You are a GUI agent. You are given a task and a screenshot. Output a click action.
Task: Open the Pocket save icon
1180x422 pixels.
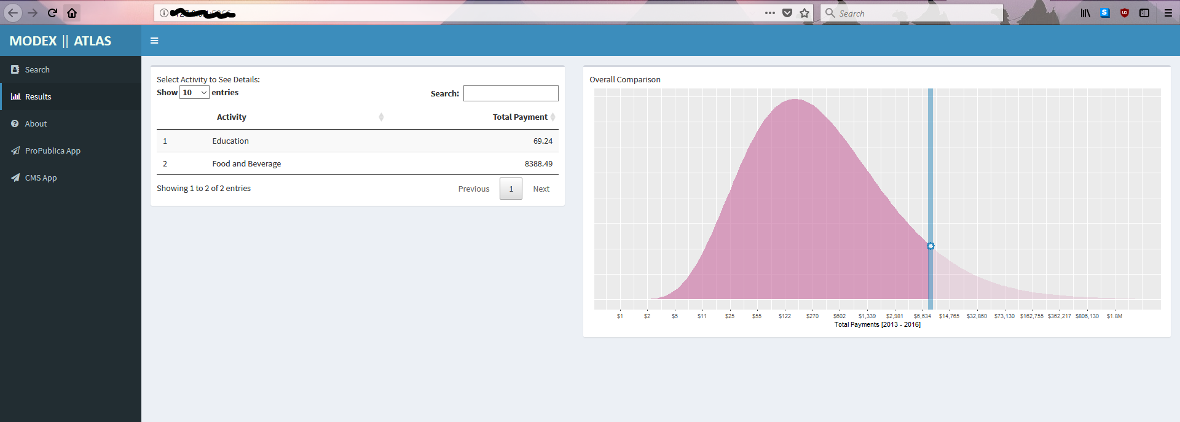pos(787,13)
